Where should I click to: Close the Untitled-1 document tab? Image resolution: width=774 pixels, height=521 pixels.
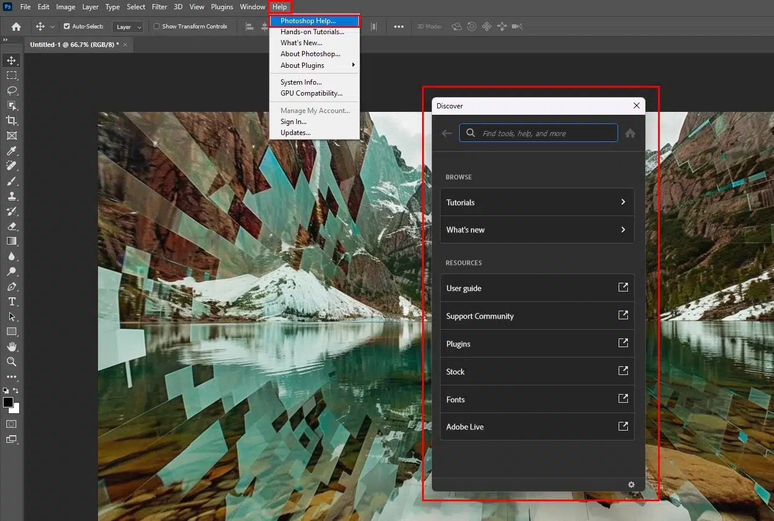[x=125, y=45]
